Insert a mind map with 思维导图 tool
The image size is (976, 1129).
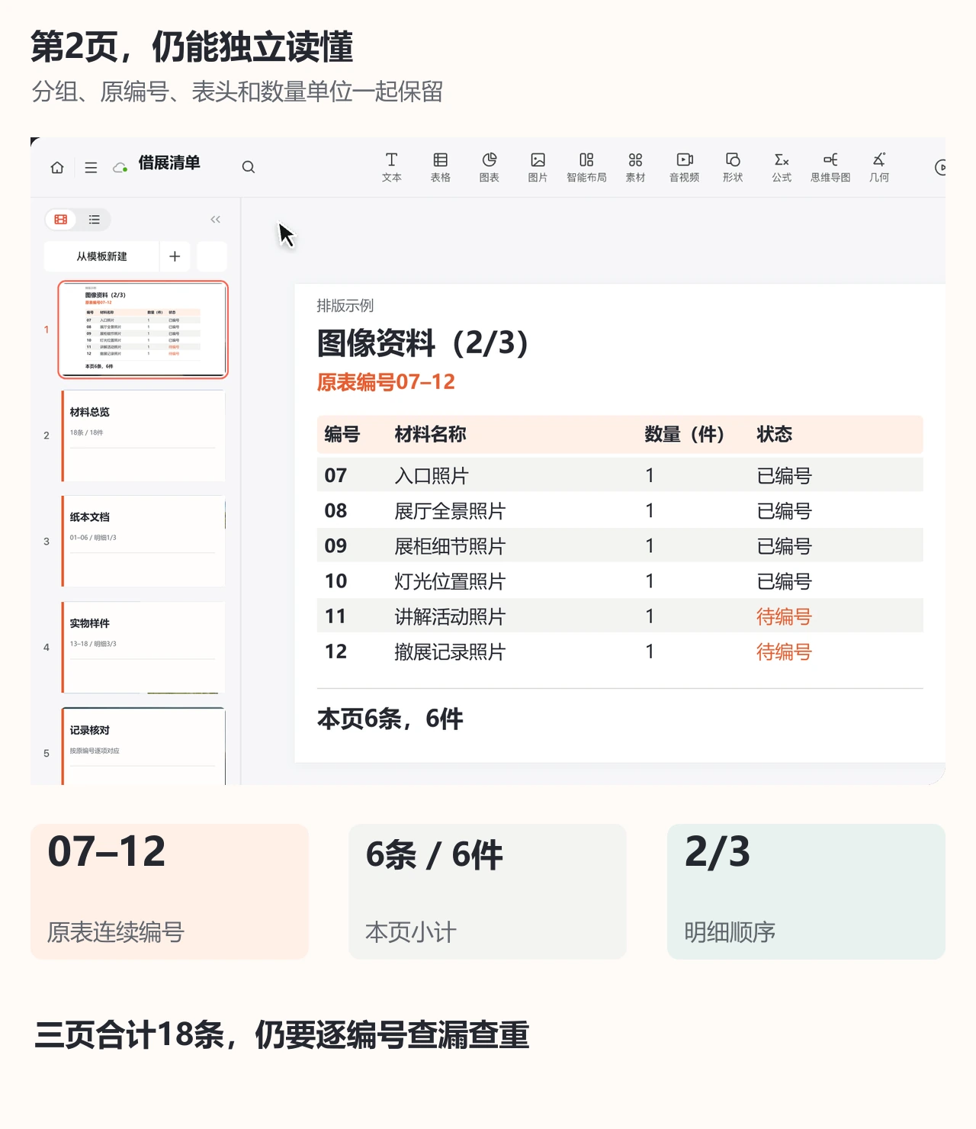(830, 167)
